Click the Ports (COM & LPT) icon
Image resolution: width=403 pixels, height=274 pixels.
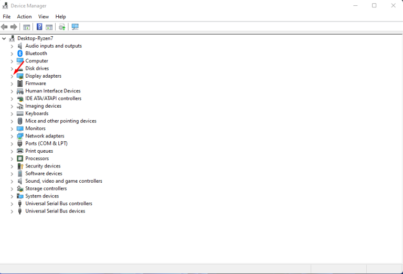coord(20,143)
